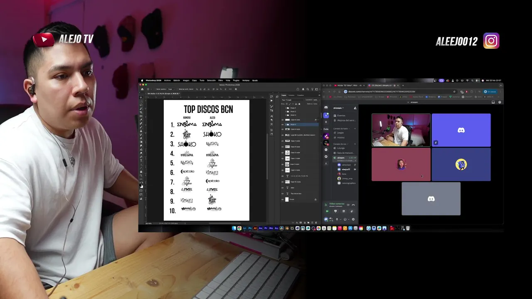532x299 pixels.
Task: Open the Pass Through blend mode dropdown
Action: point(293,100)
